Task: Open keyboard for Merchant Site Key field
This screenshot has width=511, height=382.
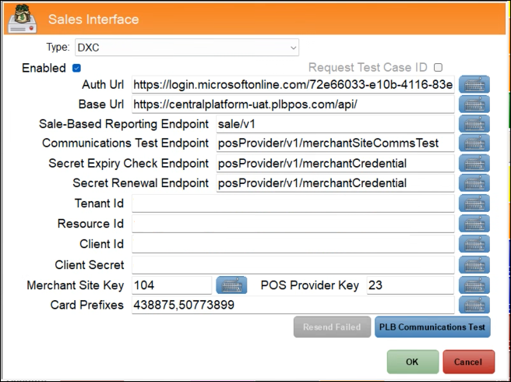Action: pyautogui.click(x=231, y=285)
